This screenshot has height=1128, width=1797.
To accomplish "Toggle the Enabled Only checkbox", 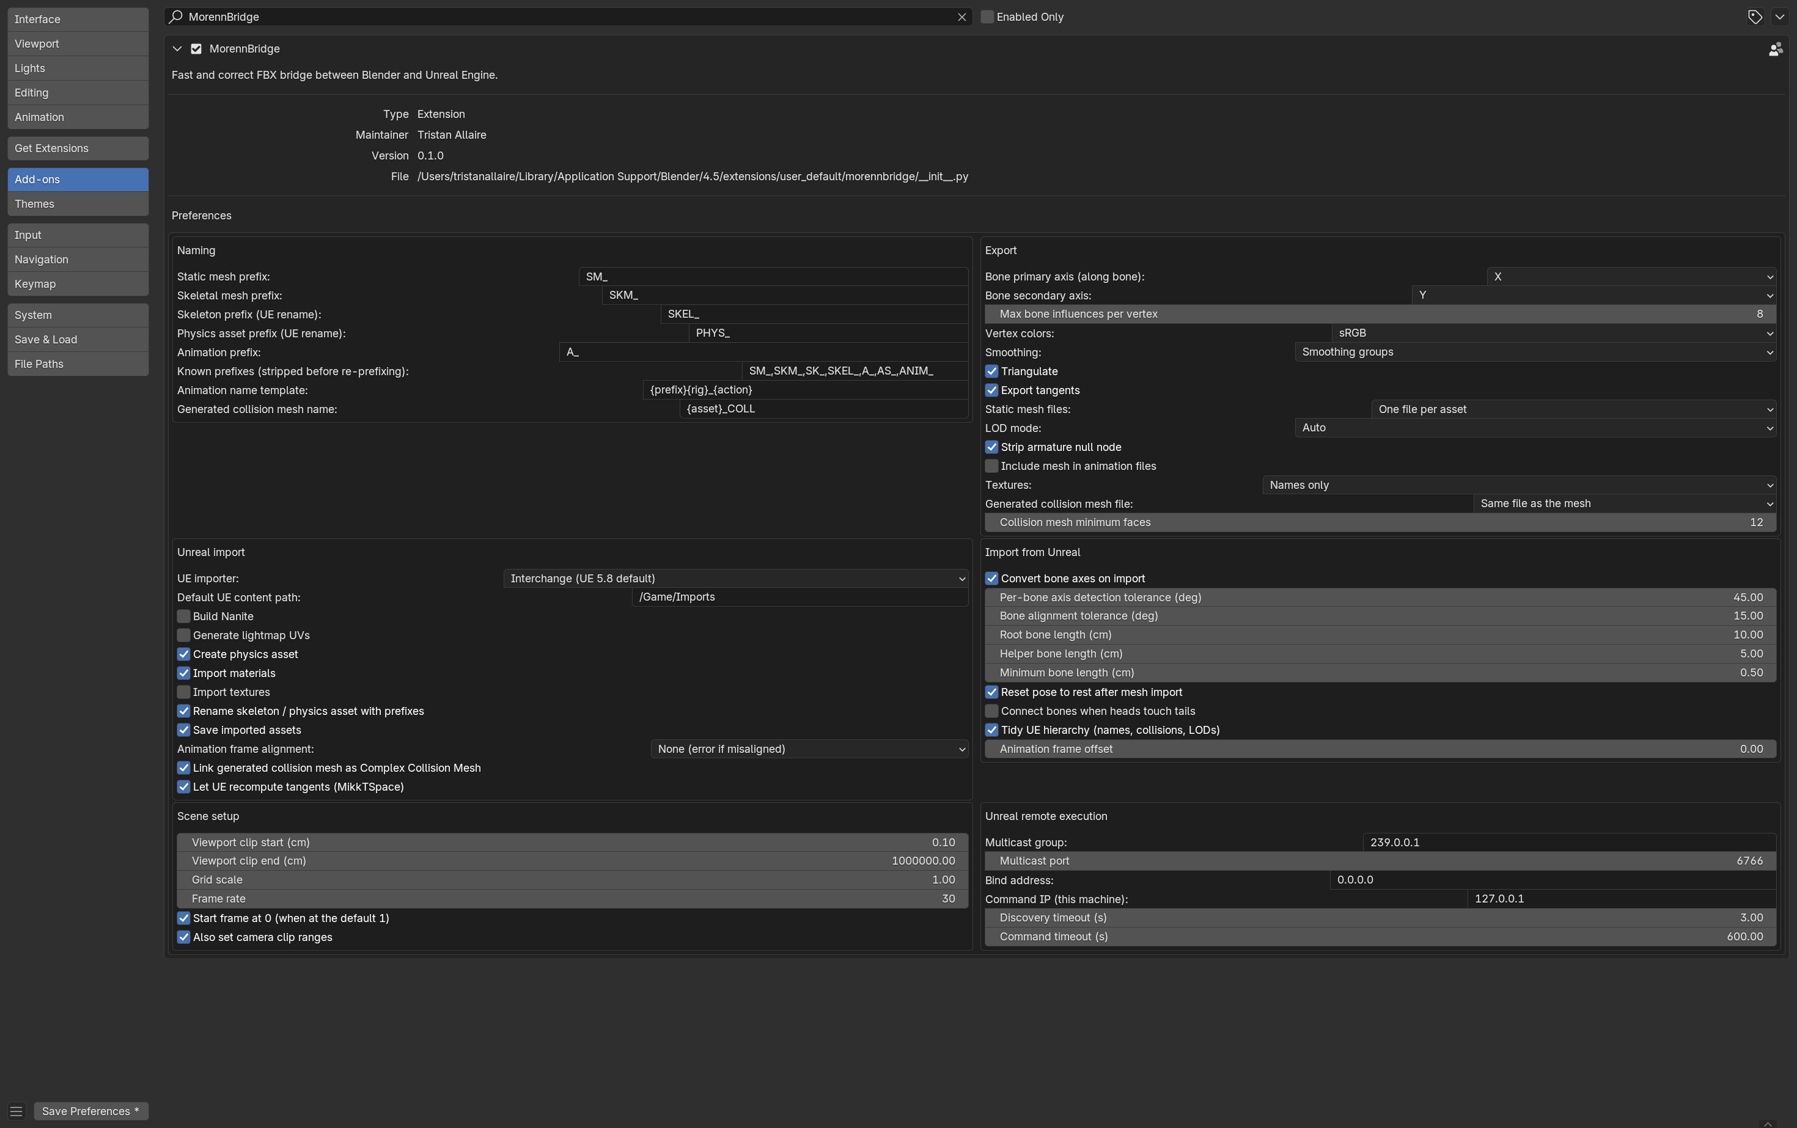I will tap(987, 16).
